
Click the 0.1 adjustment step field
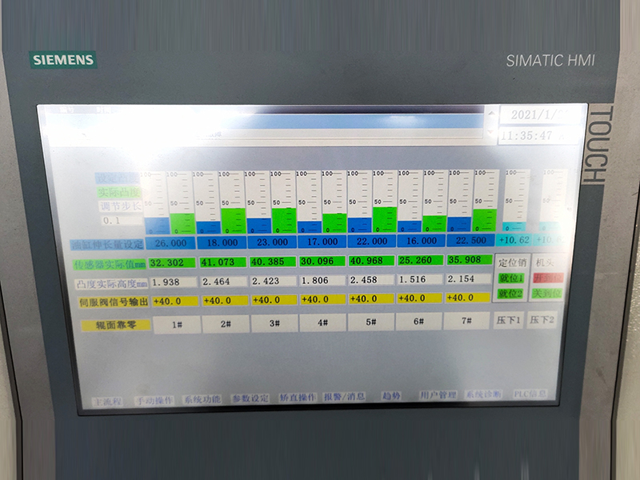click(112, 220)
